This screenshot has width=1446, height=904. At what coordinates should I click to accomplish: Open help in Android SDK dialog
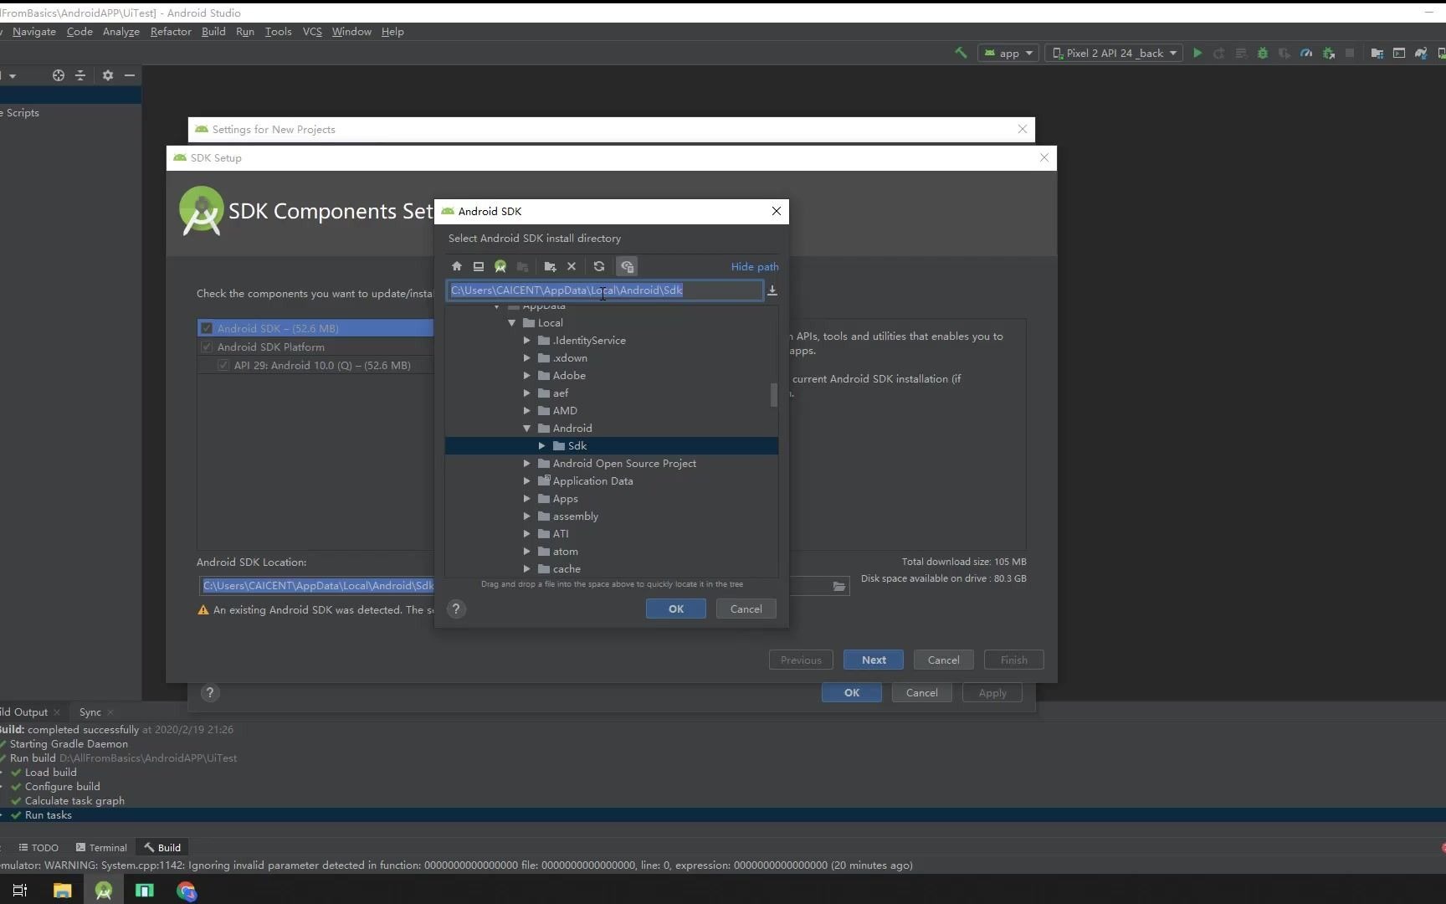456,609
